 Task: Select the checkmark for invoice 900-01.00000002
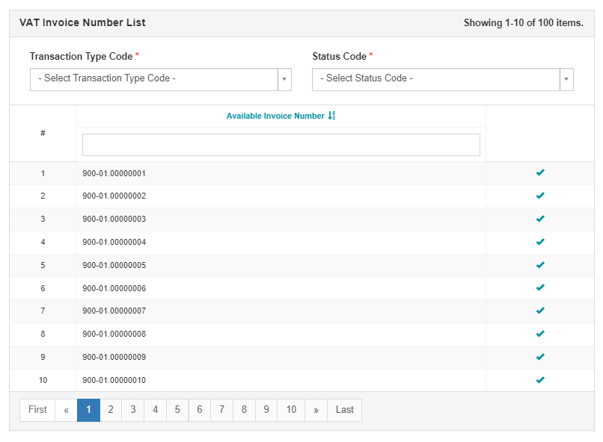click(540, 196)
